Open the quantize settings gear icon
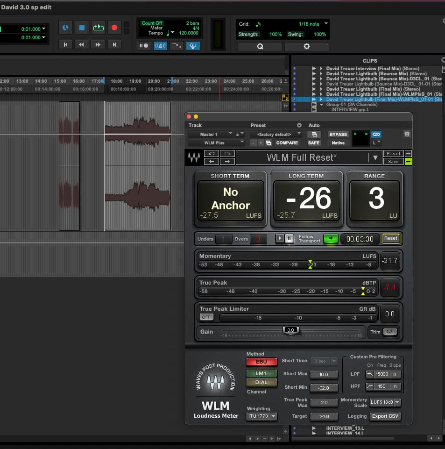This screenshot has width=445, height=449. (x=306, y=47)
